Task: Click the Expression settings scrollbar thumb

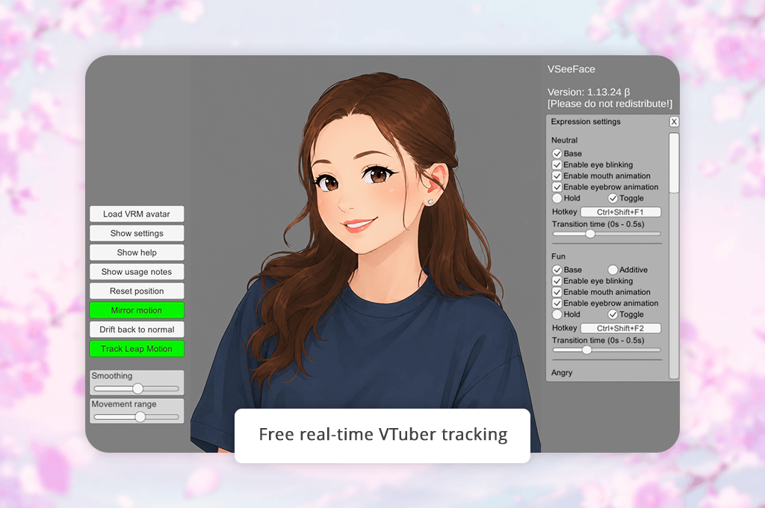Action: (674, 163)
